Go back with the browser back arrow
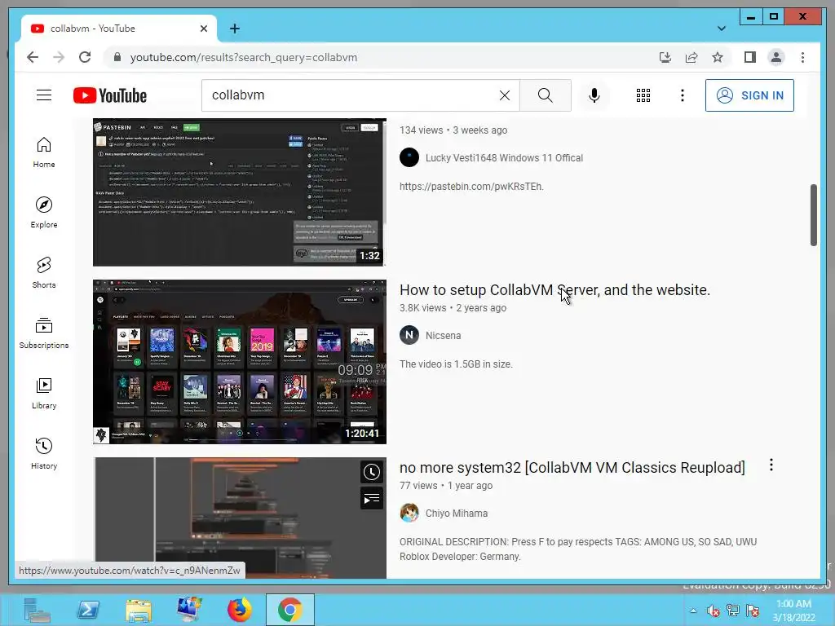The image size is (835, 626). pos(33,58)
